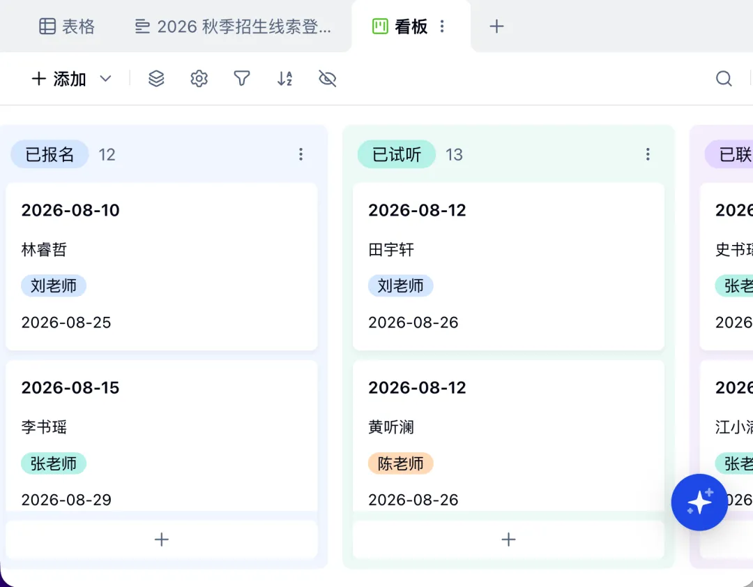Open the 田宇轩 card
Viewport: 753px width, 587px height.
508,267
